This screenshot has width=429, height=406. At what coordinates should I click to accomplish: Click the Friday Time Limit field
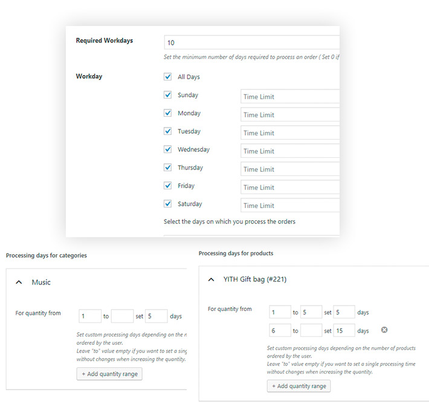tap(289, 188)
